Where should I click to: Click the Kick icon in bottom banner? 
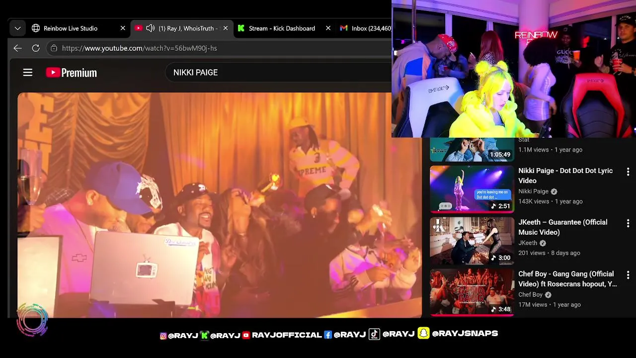coord(204,335)
